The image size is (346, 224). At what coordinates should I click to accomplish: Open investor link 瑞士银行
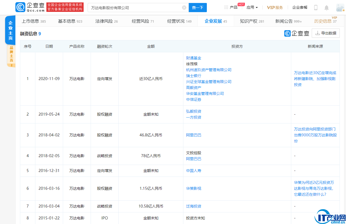(194, 76)
